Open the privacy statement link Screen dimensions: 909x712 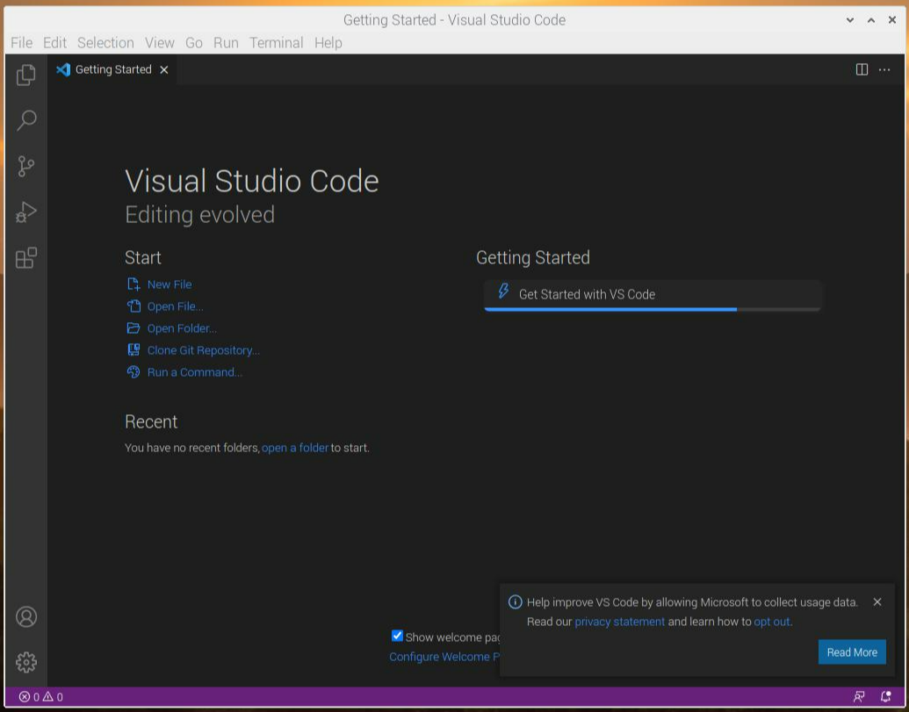(620, 622)
